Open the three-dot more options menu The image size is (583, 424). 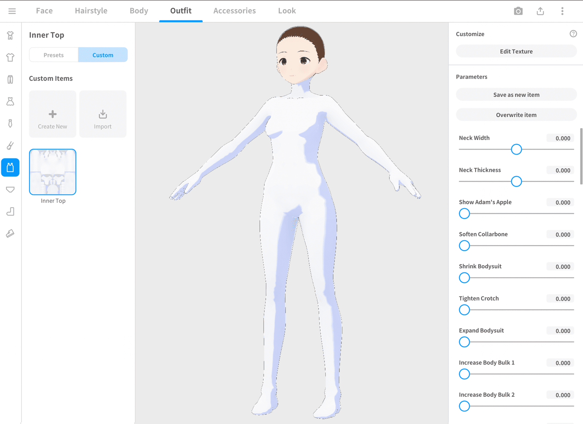pos(562,11)
